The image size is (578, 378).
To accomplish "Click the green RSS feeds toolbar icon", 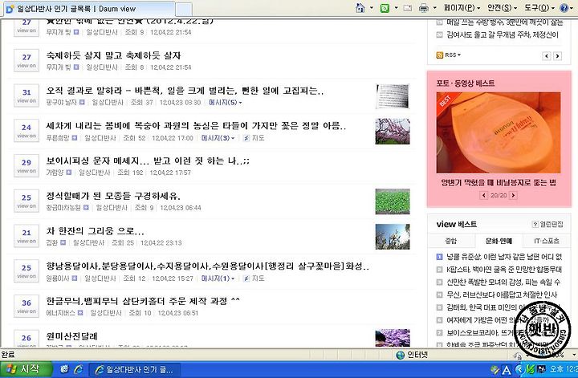I will (x=385, y=8).
